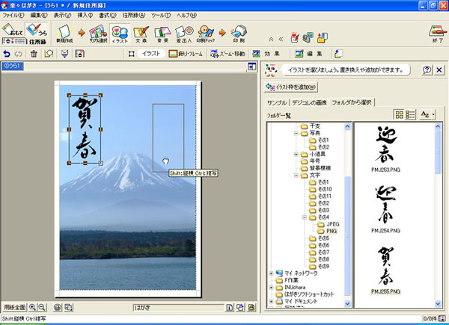This screenshot has width=449, height=325.
Task: Click the help question mark icon
Action: (x=427, y=69)
